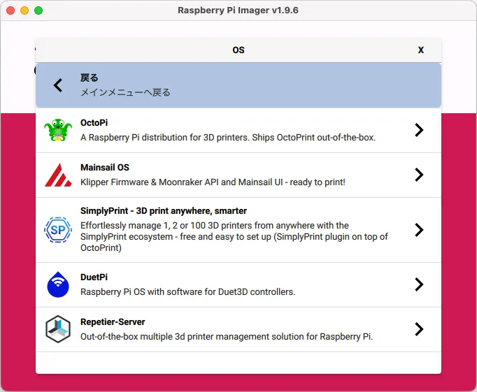Image resolution: width=477 pixels, height=392 pixels.
Task: Open SimplyPrint submenu chevron
Action: 419,230
